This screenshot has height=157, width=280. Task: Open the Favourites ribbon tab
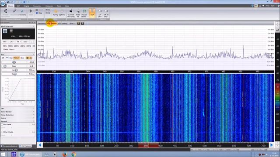(37, 6)
